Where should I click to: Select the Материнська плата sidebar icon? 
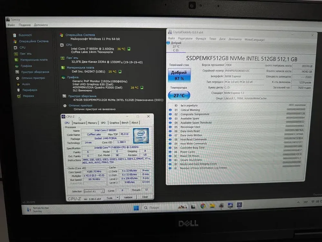(16, 60)
